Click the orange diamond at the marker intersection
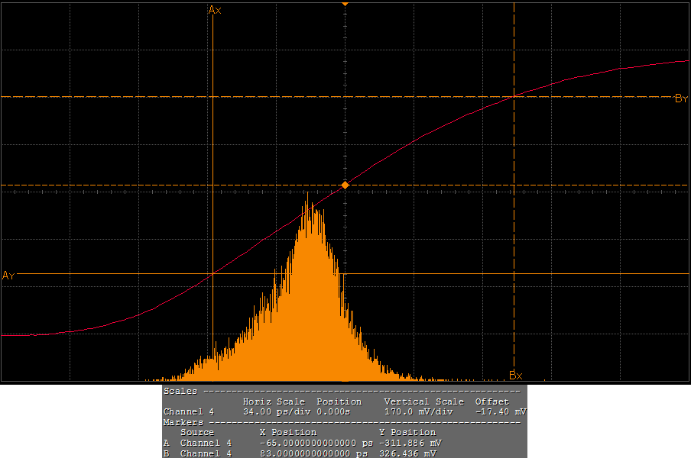Image resolution: width=691 pixels, height=458 pixels. 345,185
